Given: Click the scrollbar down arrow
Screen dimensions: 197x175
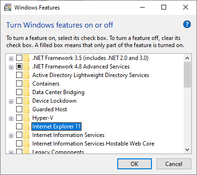Looking at the screenshot, I should [188, 150].
